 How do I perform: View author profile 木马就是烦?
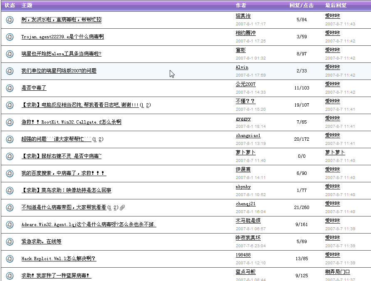click(x=248, y=220)
